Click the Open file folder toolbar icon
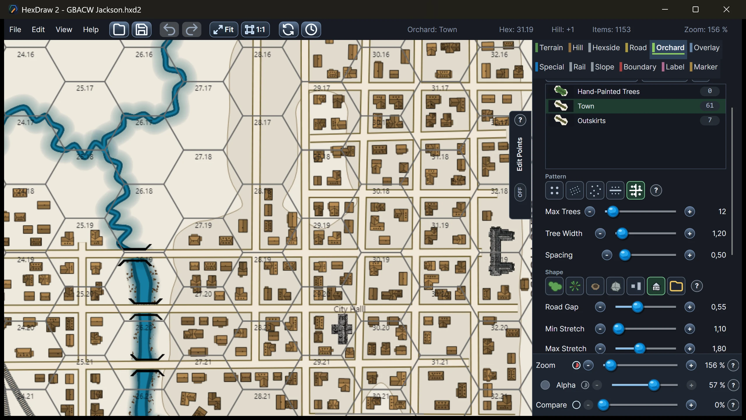The height and width of the screenshot is (420, 746). tap(119, 29)
